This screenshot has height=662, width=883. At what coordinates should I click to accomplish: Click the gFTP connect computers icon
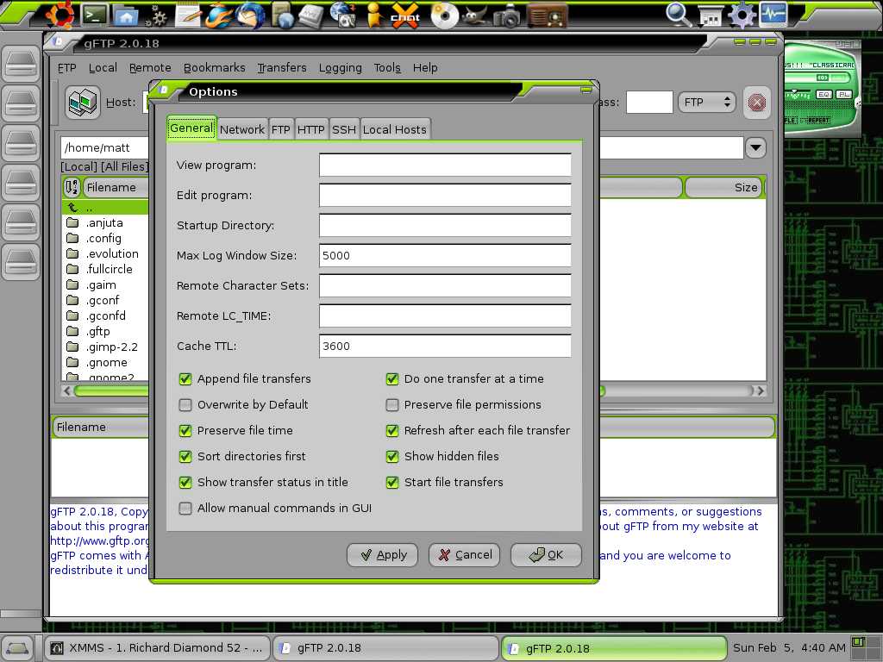click(x=83, y=103)
